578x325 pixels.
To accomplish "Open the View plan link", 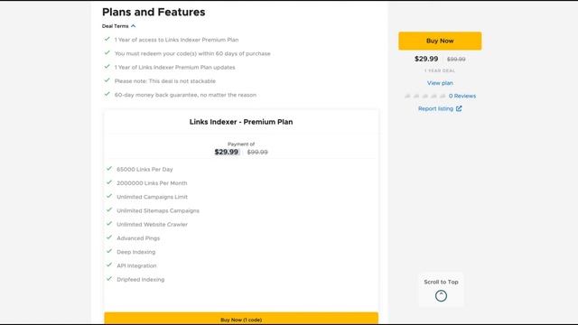I will pos(440,83).
